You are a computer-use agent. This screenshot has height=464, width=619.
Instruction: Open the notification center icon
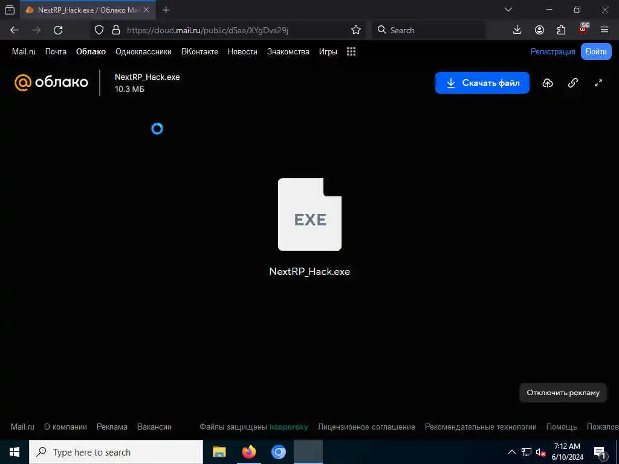(x=600, y=453)
